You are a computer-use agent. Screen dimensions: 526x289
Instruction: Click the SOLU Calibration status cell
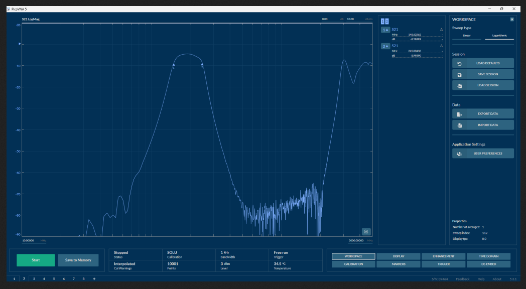click(189, 255)
